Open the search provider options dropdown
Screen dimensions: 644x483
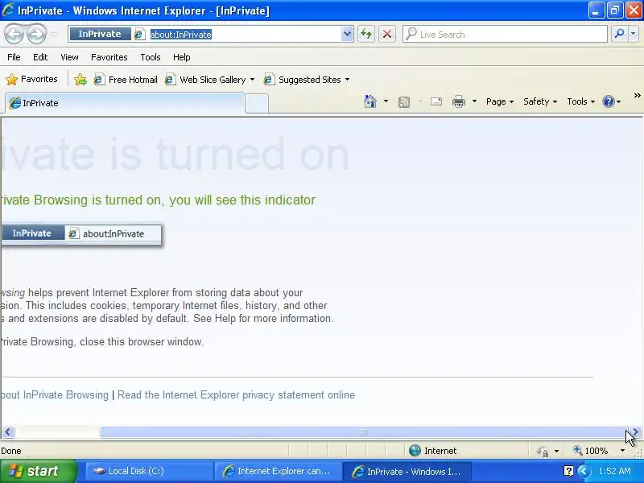click(x=634, y=34)
